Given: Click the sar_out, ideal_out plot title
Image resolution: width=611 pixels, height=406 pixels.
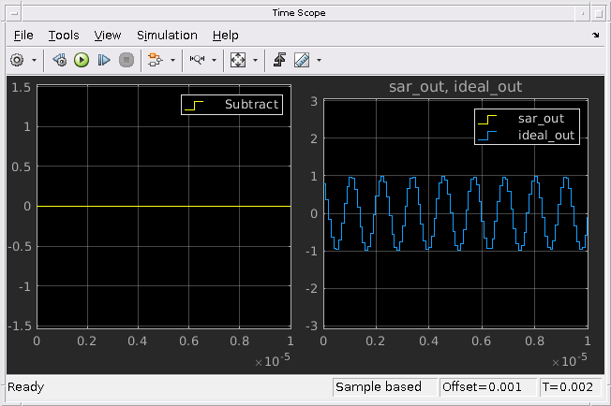Looking at the screenshot, I should tap(455, 86).
